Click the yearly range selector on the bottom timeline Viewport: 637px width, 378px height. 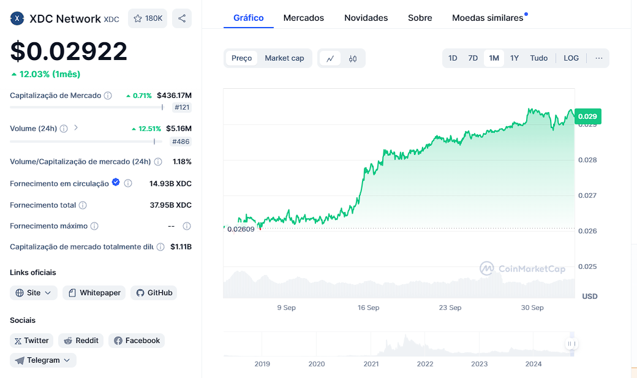(572, 344)
